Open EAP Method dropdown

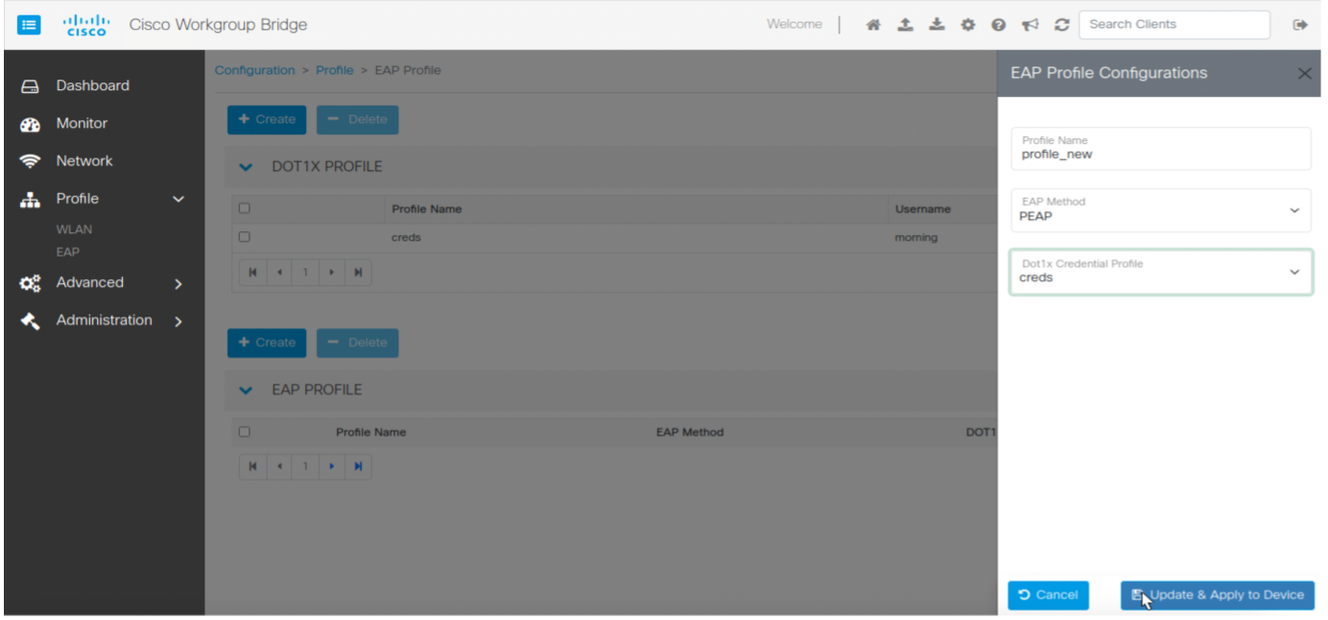pos(1160,210)
